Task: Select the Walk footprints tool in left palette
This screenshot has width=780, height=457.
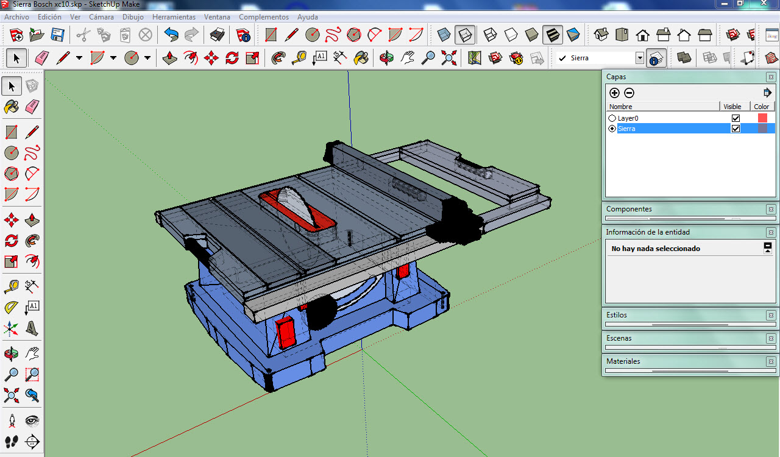Action: pos(11,442)
